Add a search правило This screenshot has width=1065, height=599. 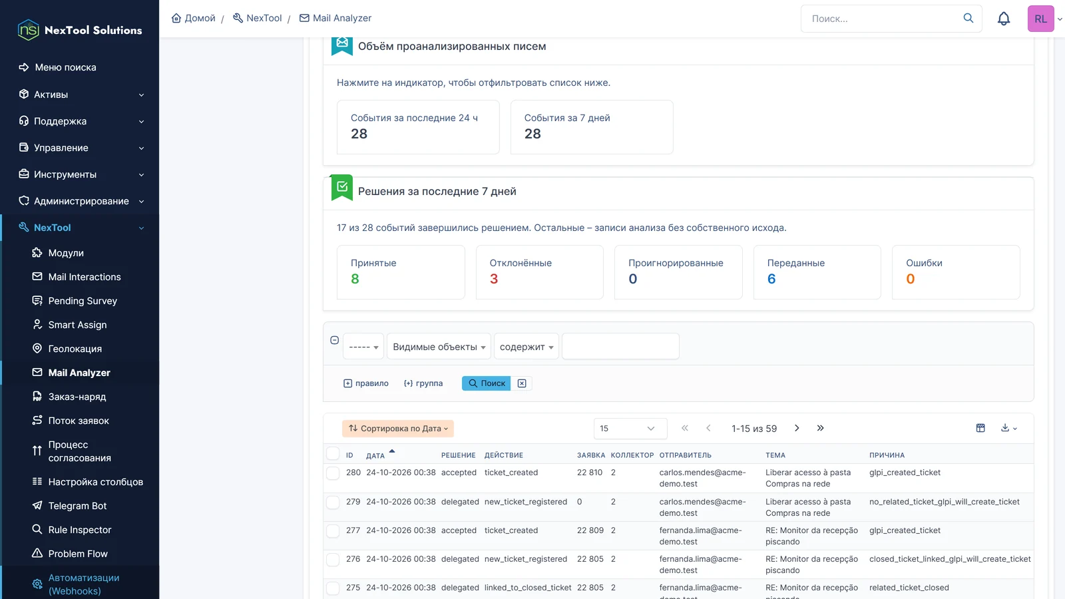pyautogui.click(x=366, y=383)
